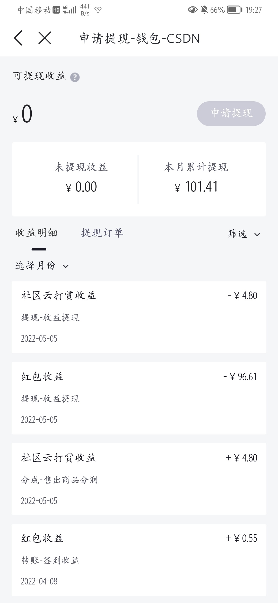Viewport: 278px width, 603px height.
Task: Tap the battery status icon
Action: (234, 10)
